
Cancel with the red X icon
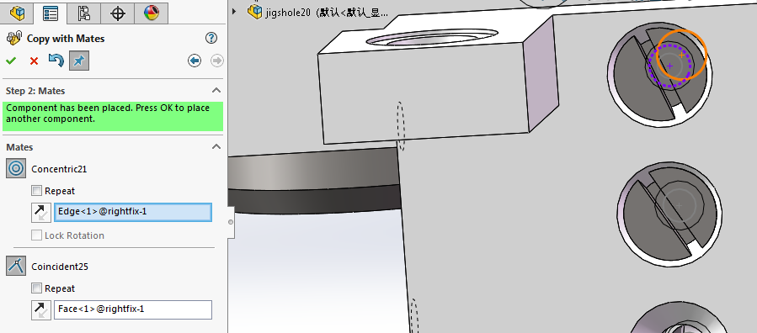(34, 61)
